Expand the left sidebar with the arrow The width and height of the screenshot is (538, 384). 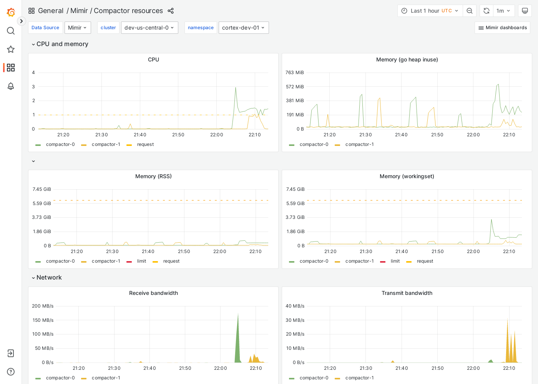click(21, 21)
